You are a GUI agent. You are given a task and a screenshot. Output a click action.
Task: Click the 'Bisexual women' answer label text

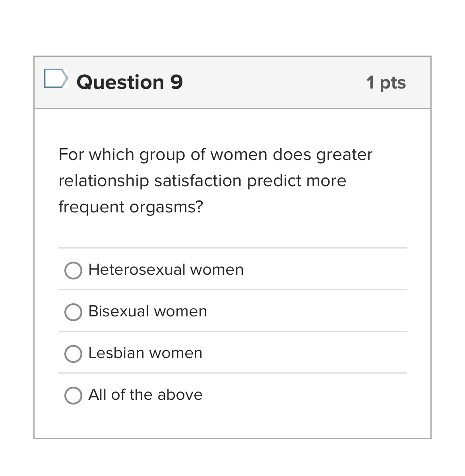point(147,311)
